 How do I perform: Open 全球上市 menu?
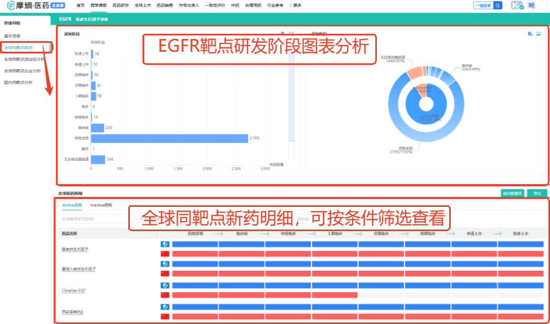point(143,5)
